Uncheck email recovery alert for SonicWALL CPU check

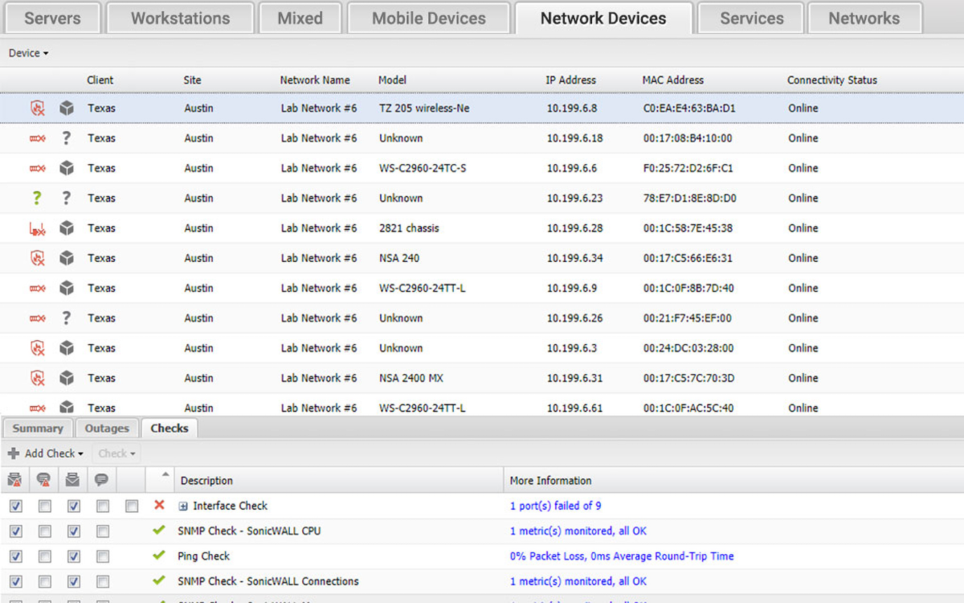coord(74,531)
